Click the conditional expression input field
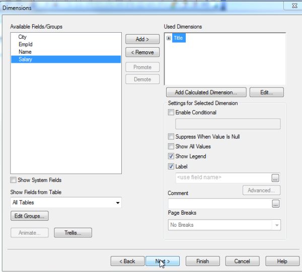302x272 pixels. pos(228,124)
